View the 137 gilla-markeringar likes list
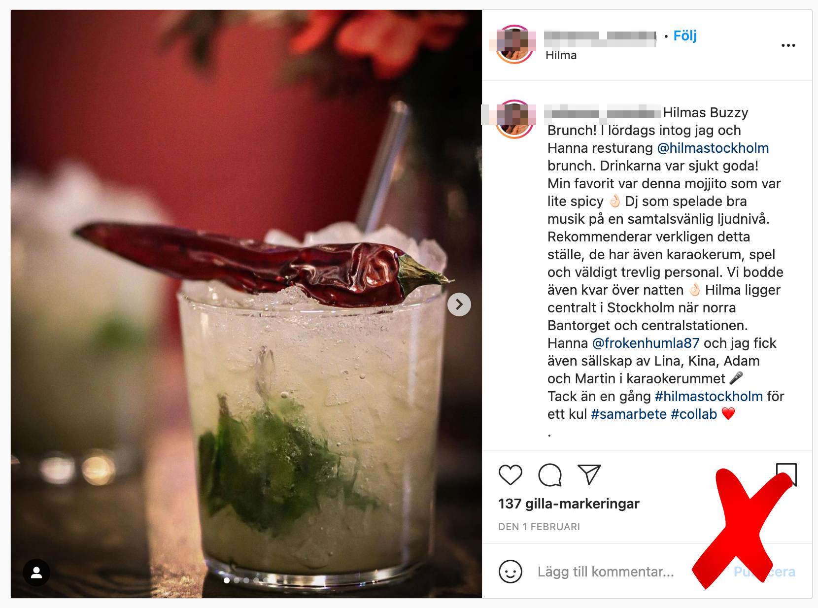The height and width of the screenshot is (608, 818). click(x=569, y=504)
